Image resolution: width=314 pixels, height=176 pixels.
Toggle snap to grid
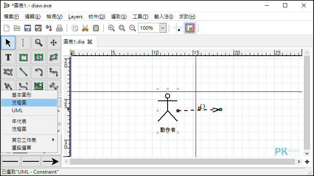coord(177,28)
